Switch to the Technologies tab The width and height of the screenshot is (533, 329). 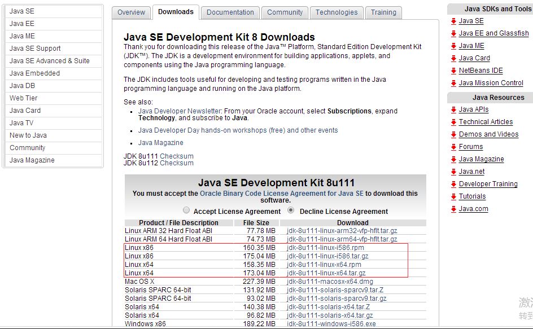pos(337,12)
